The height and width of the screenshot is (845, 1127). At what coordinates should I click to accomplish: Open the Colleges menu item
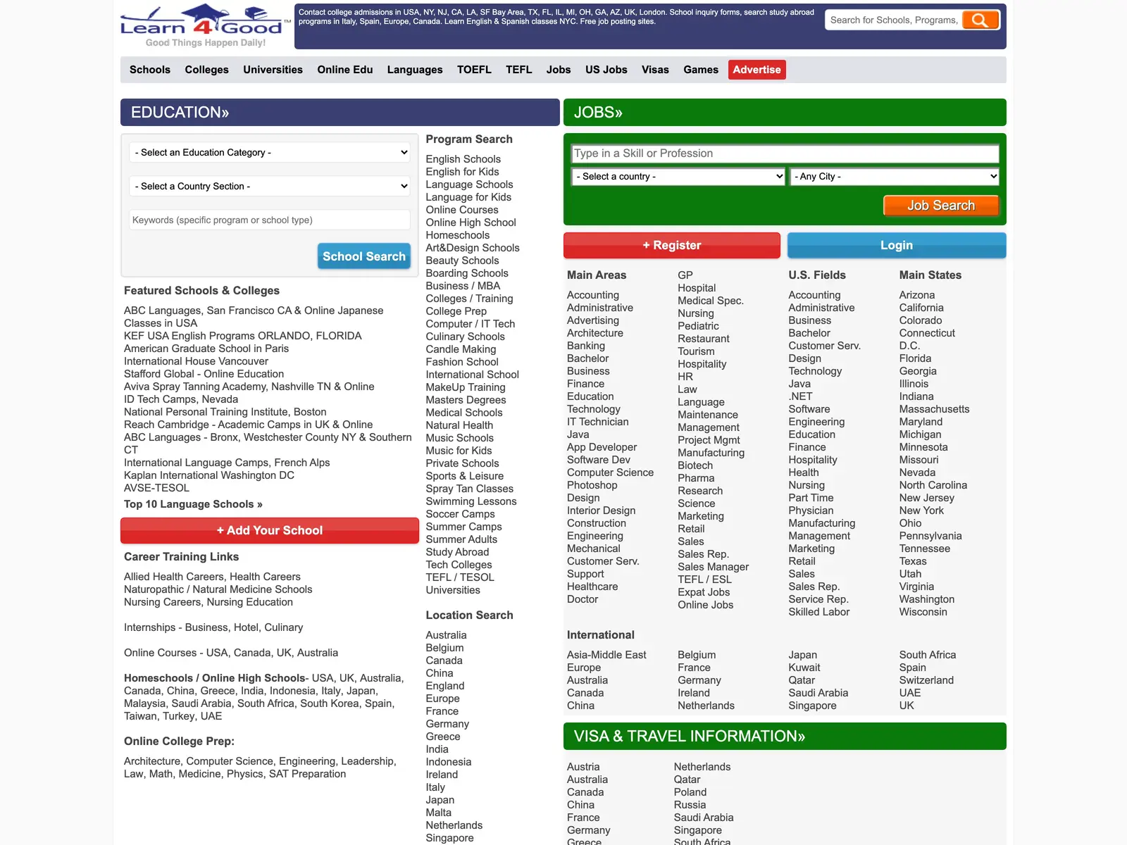pos(206,70)
